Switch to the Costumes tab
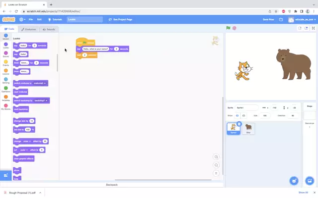 pyautogui.click(x=29, y=29)
